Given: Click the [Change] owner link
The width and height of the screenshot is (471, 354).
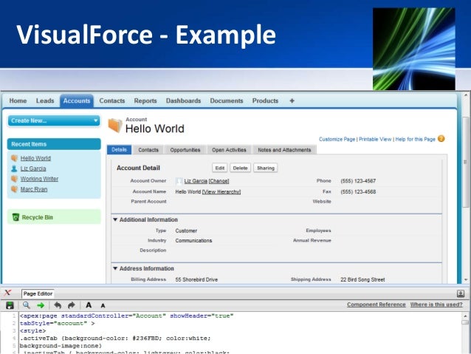Looking at the screenshot, I should click(x=219, y=181).
